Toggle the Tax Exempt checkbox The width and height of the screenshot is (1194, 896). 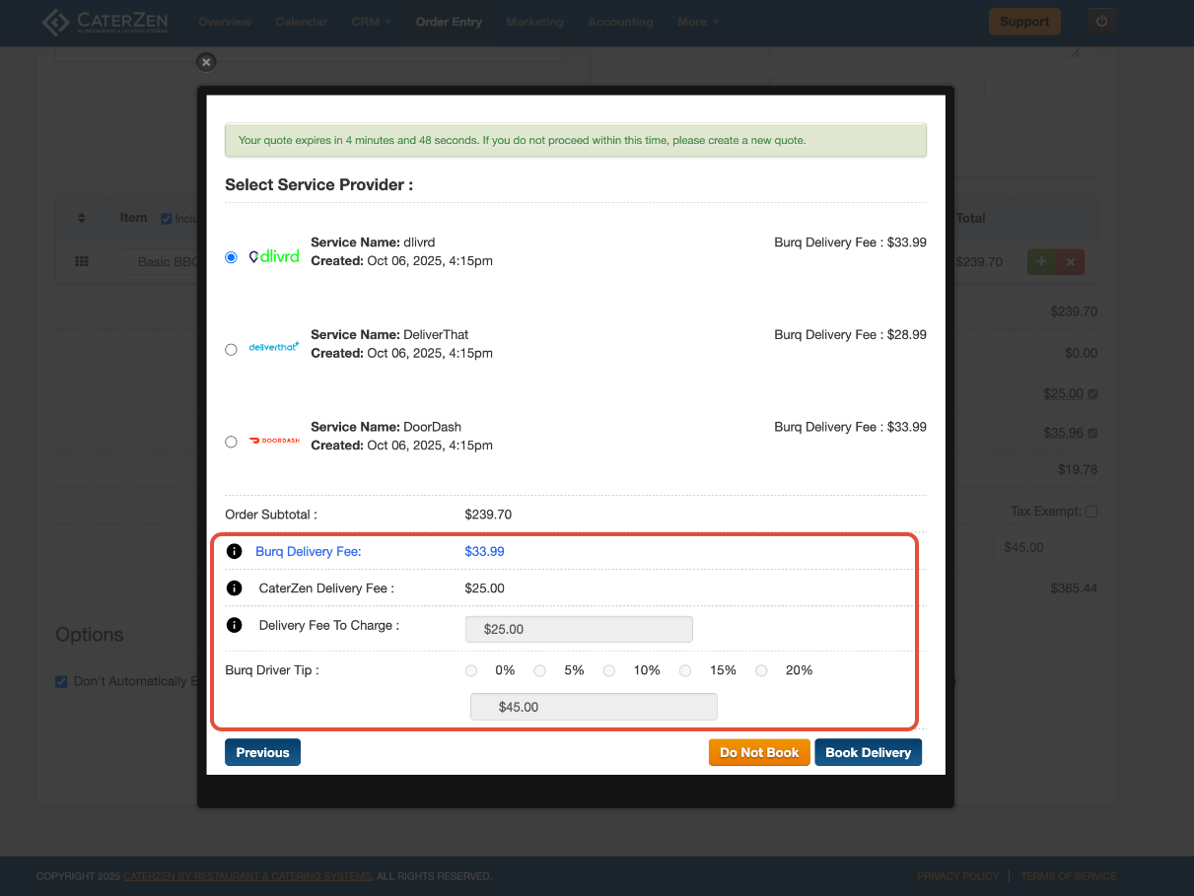point(1090,512)
